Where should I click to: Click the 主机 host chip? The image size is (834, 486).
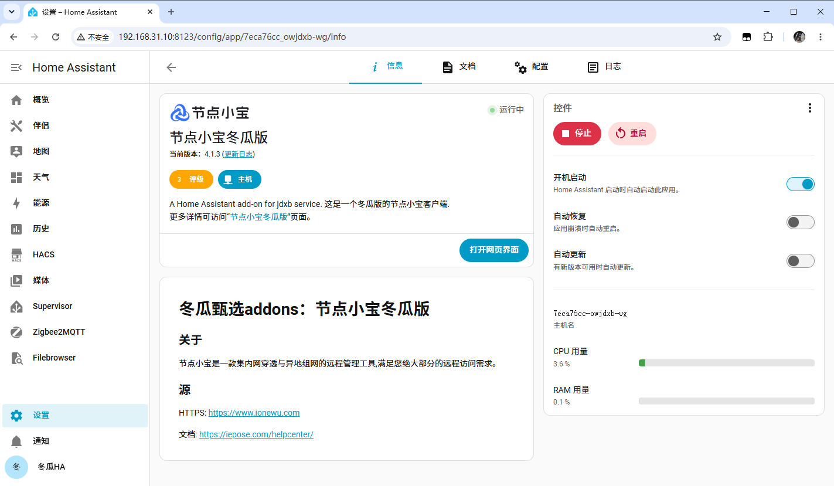click(x=240, y=179)
